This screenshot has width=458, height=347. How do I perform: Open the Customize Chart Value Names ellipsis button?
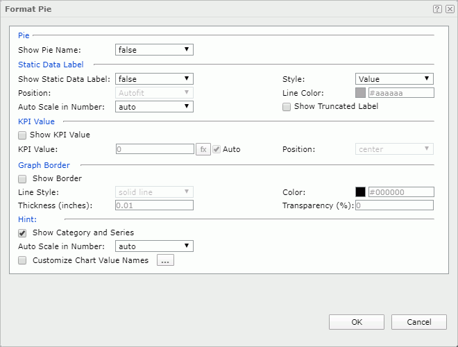click(x=165, y=260)
